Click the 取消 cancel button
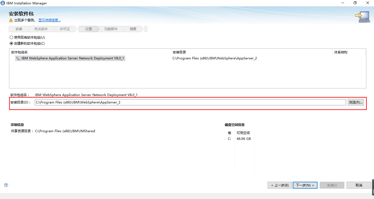Screen dimensions: 374x199 [x=359, y=185]
